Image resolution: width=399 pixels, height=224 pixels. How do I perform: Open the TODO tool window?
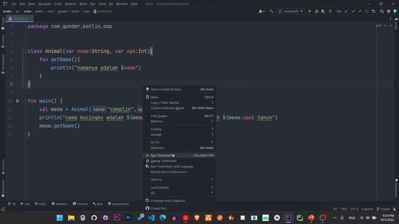pos(41,204)
